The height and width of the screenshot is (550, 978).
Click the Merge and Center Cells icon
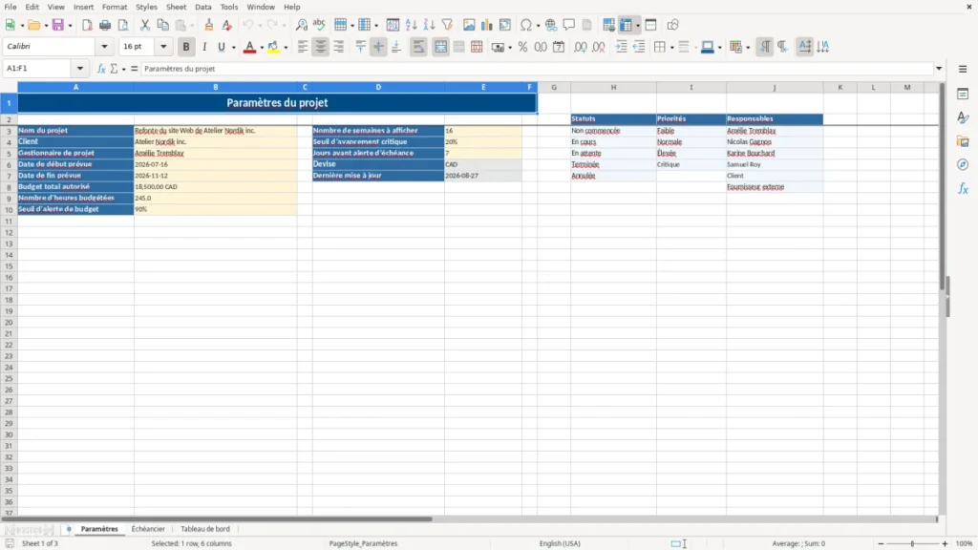click(x=441, y=47)
